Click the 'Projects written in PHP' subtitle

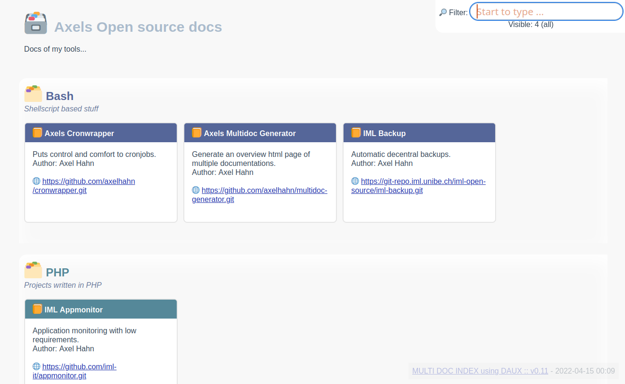pos(63,285)
